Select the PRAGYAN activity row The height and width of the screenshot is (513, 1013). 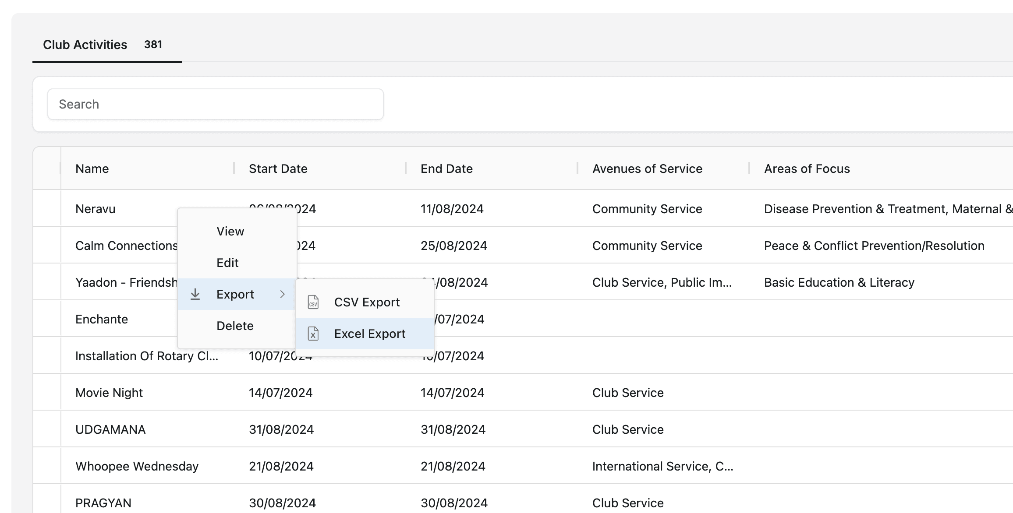[x=103, y=502]
